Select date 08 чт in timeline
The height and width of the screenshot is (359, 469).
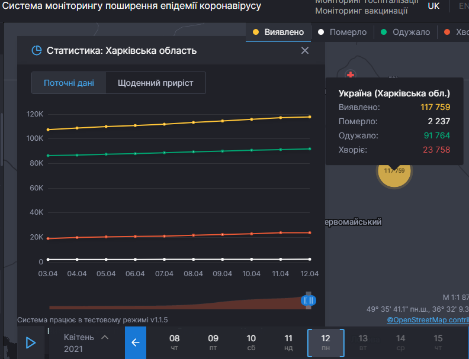click(x=175, y=342)
